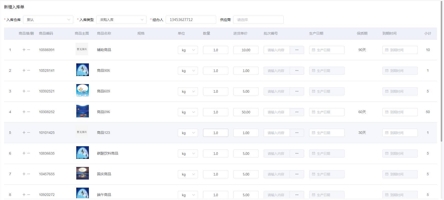Open the 入库仓库 warehouse dropdown
Viewport: 444px width, 200px height.
tap(48, 20)
